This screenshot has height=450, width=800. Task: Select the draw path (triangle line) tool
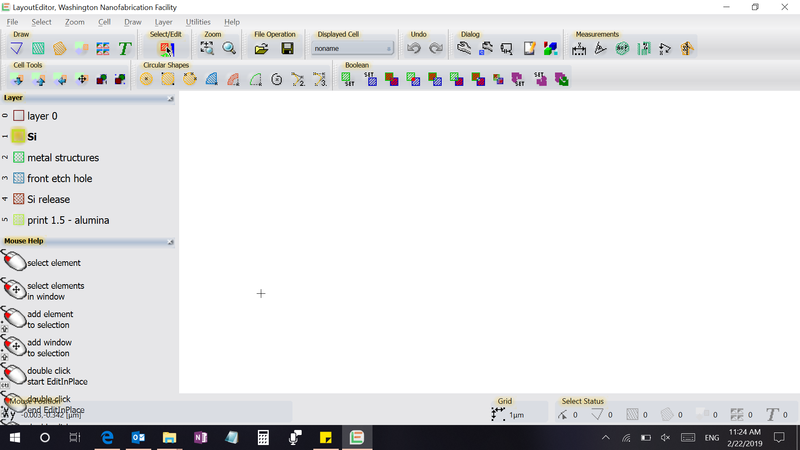[16, 48]
